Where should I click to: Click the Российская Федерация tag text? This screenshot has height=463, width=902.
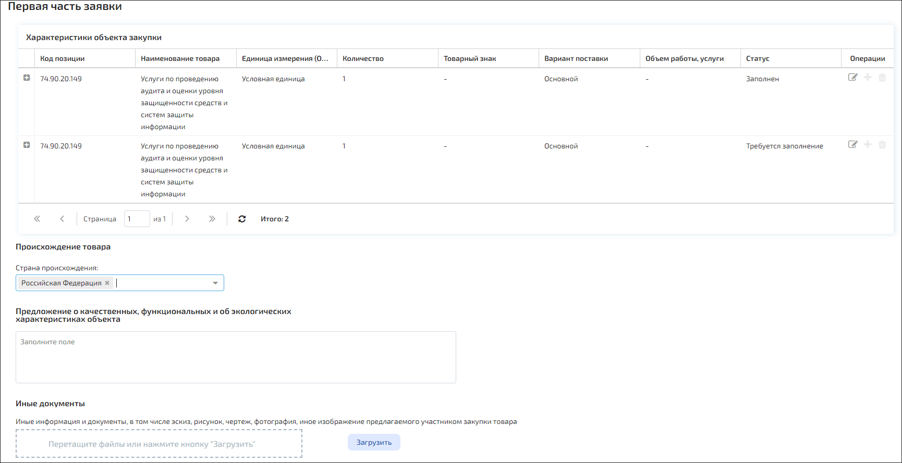pyautogui.click(x=62, y=283)
